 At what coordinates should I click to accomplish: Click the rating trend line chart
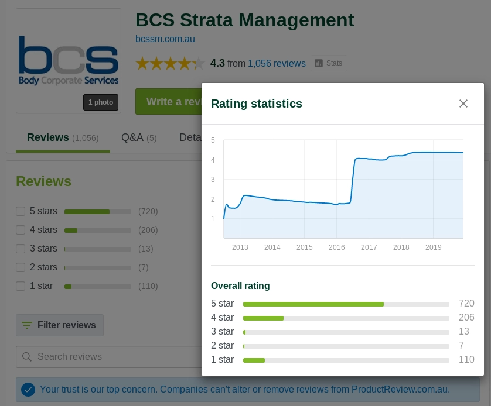coord(343,189)
